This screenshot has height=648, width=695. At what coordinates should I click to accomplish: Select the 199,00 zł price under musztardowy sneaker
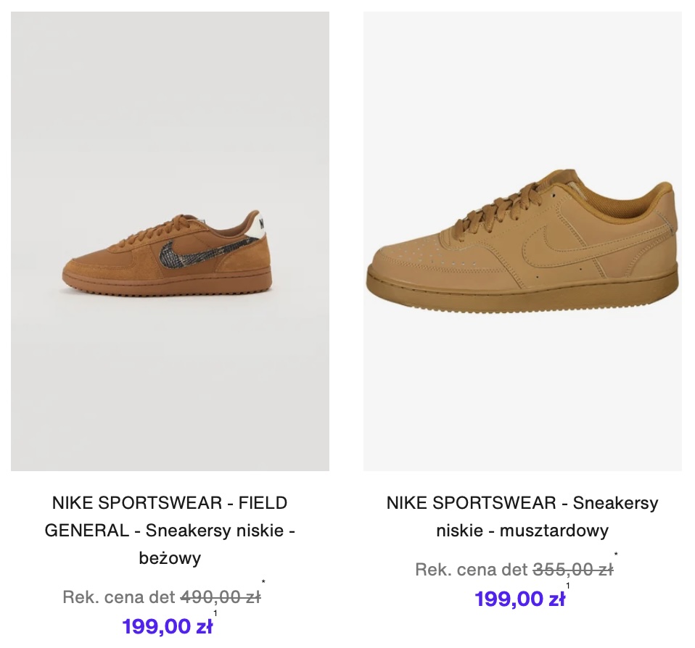pos(519,599)
